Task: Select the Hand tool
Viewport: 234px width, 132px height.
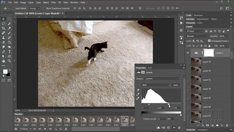Action: 3,61
